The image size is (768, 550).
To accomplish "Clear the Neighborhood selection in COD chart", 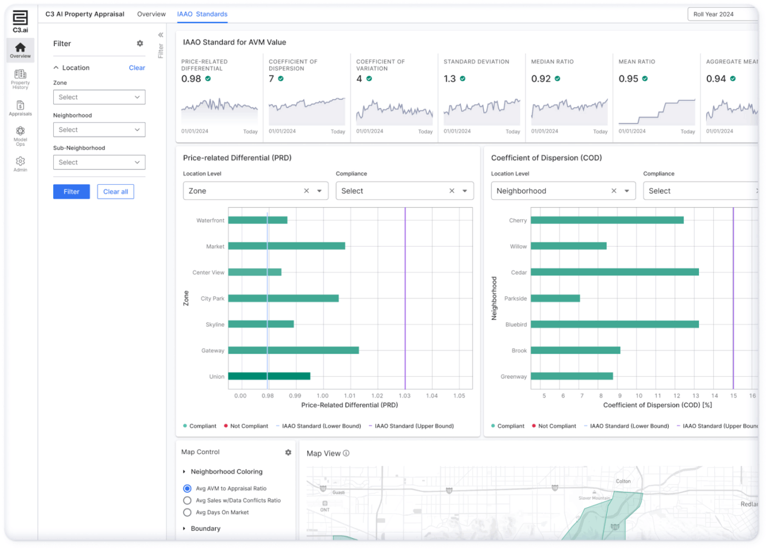I will pyautogui.click(x=613, y=190).
